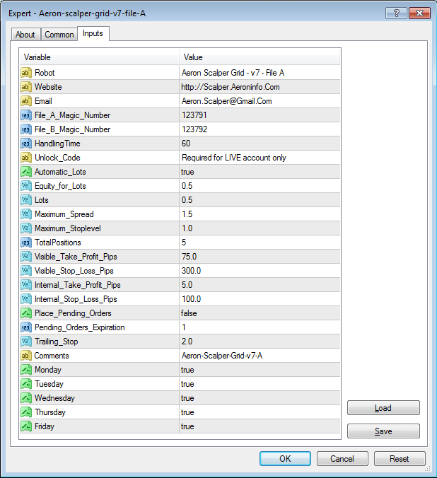Select the Automatic_Lots value true
This screenshot has height=478, width=437.
187,172
